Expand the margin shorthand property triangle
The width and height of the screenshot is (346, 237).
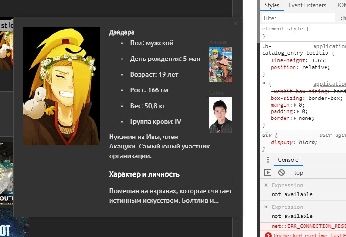[x=296, y=105]
